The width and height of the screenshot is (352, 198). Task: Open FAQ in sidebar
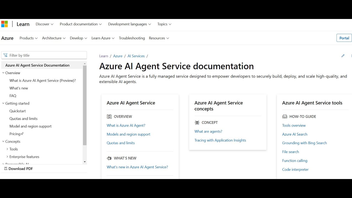point(13,96)
